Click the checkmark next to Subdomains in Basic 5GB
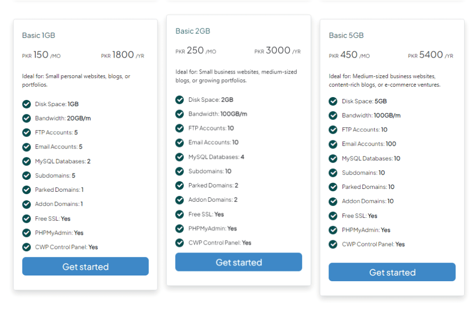The width and height of the screenshot is (476, 315). 333,172
